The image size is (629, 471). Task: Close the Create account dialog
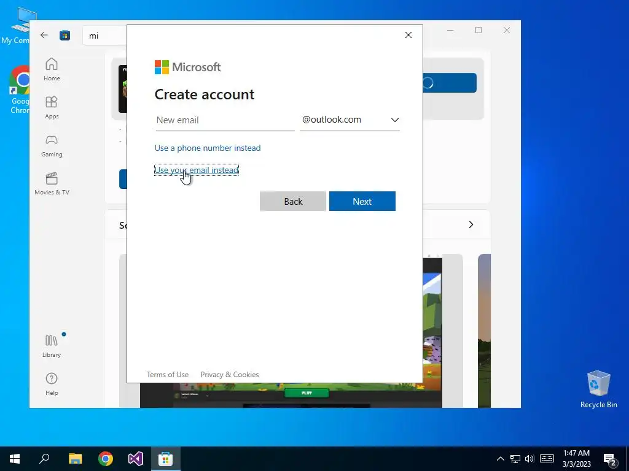[408, 35]
